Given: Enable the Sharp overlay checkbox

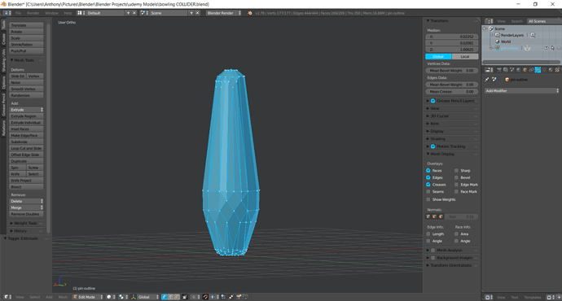Looking at the screenshot, I should pyautogui.click(x=456, y=170).
